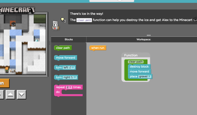Click the diamond on the game map
This screenshot has height=115, width=197.
point(37,40)
